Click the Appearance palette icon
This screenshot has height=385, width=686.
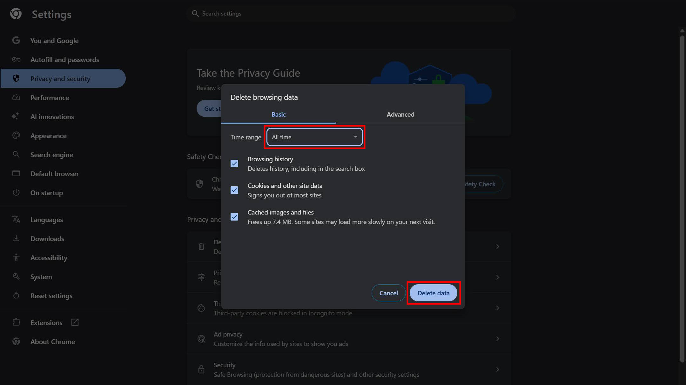tap(16, 136)
